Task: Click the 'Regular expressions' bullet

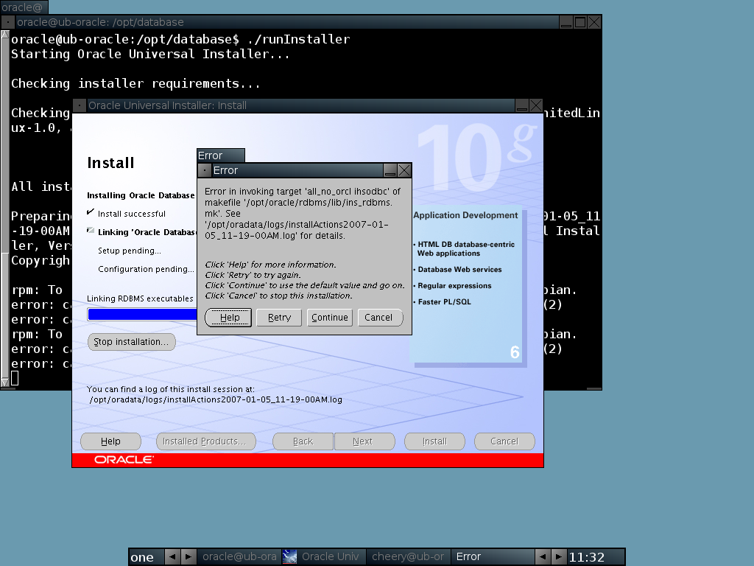Action: coord(454,286)
